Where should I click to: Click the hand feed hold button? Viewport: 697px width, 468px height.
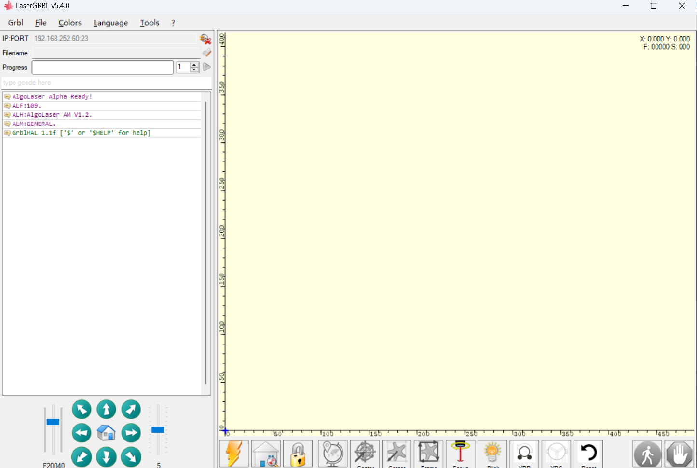[679, 454]
